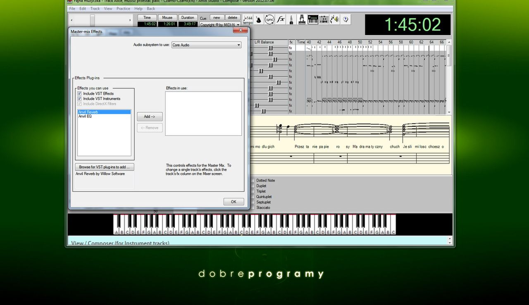This screenshot has height=305, width=529.
Task: Check the Staccato option
Action: click(253, 207)
